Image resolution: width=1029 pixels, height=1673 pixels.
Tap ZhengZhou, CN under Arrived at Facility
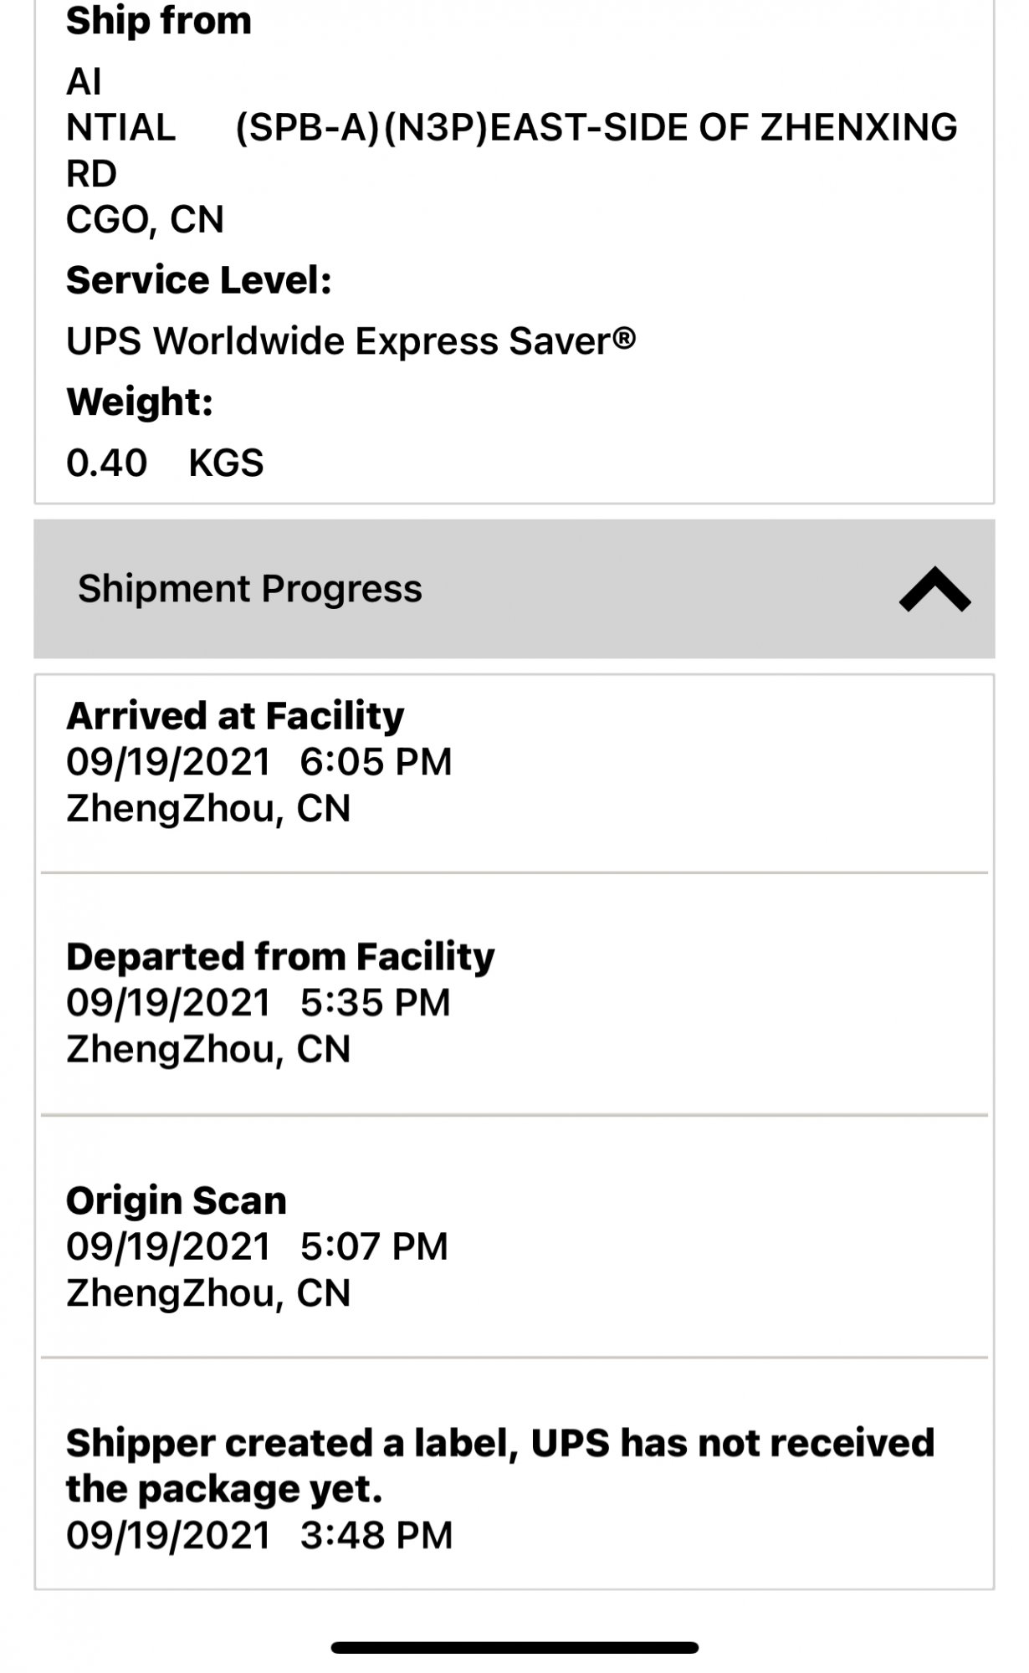pyautogui.click(x=208, y=808)
